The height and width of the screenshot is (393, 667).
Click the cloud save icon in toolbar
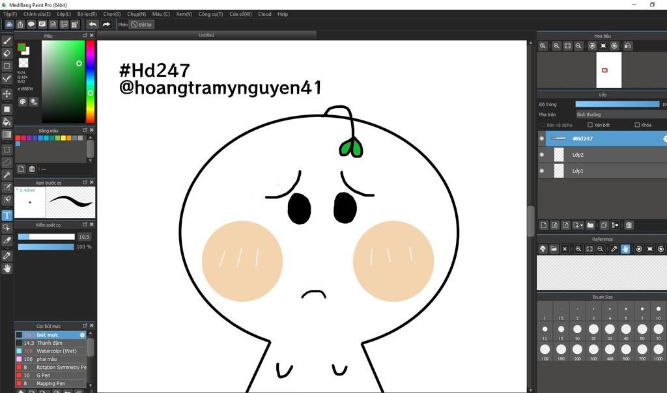(9, 24)
